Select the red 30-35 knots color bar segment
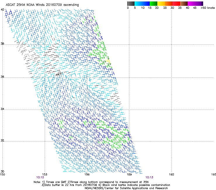 tap(176, 4)
